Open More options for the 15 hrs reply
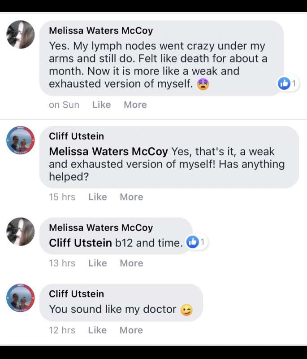Image resolution: width=307 pixels, height=359 pixels. tap(132, 197)
